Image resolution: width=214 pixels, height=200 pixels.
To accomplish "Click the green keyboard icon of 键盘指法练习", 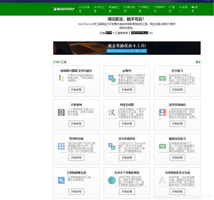I will 163,146.
